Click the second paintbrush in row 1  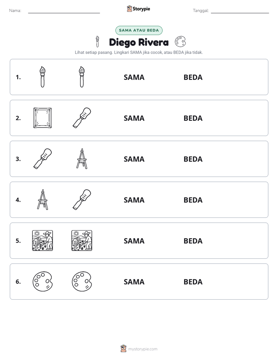click(x=82, y=77)
